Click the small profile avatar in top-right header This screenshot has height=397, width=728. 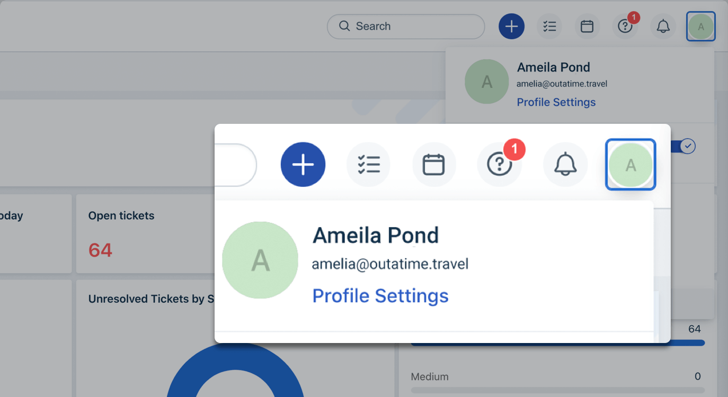701,26
